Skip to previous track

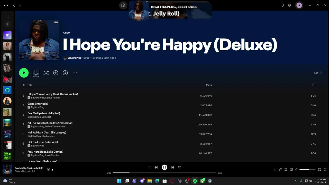click(x=156, y=167)
